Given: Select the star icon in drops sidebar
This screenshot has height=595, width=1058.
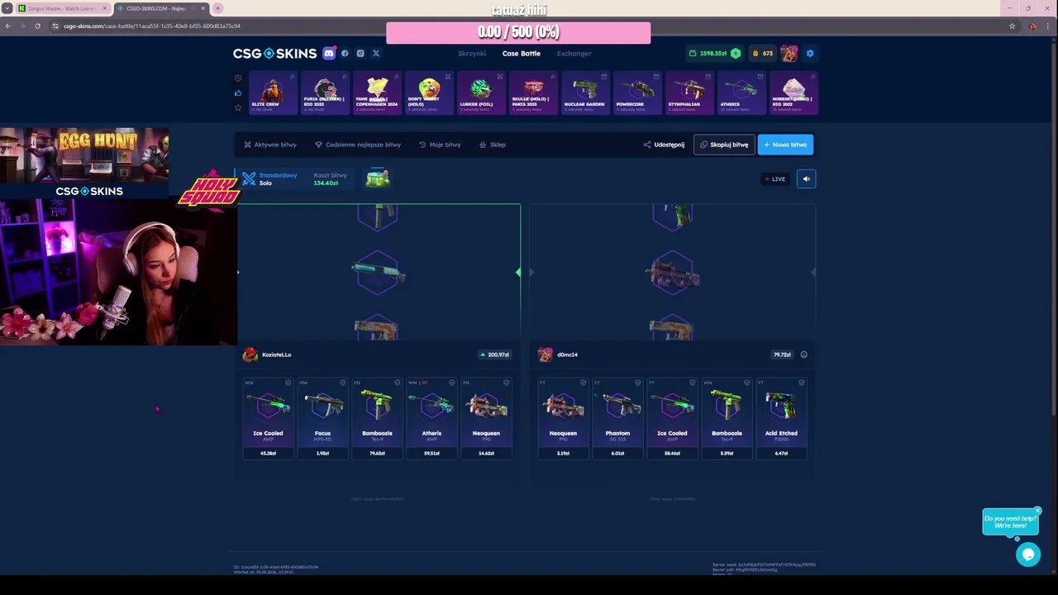Looking at the screenshot, I should coord(238,107).
